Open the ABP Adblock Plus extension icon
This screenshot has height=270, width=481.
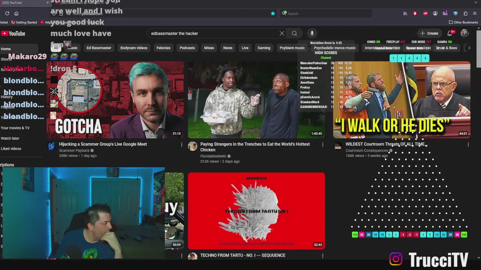(x=425, y=13)
